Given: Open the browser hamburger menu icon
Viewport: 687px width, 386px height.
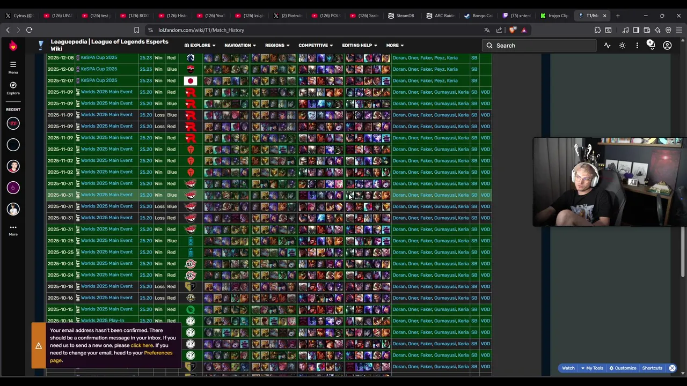Looking at the screenshot, I should [679, 30].
